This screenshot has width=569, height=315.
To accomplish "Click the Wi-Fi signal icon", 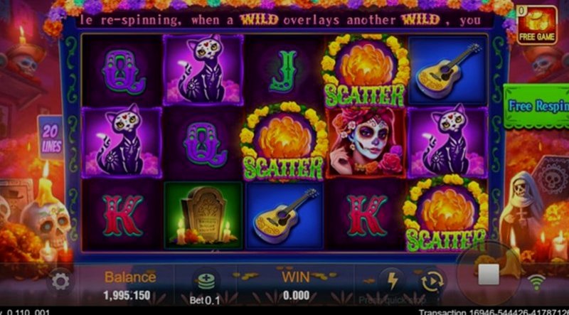I will coord(536,282).
